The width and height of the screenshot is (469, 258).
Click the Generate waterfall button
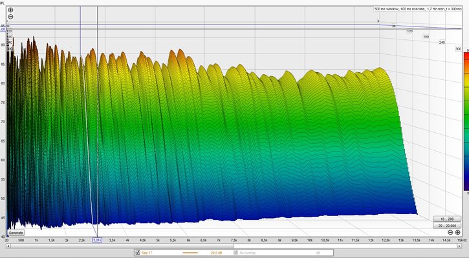(16, 233)
